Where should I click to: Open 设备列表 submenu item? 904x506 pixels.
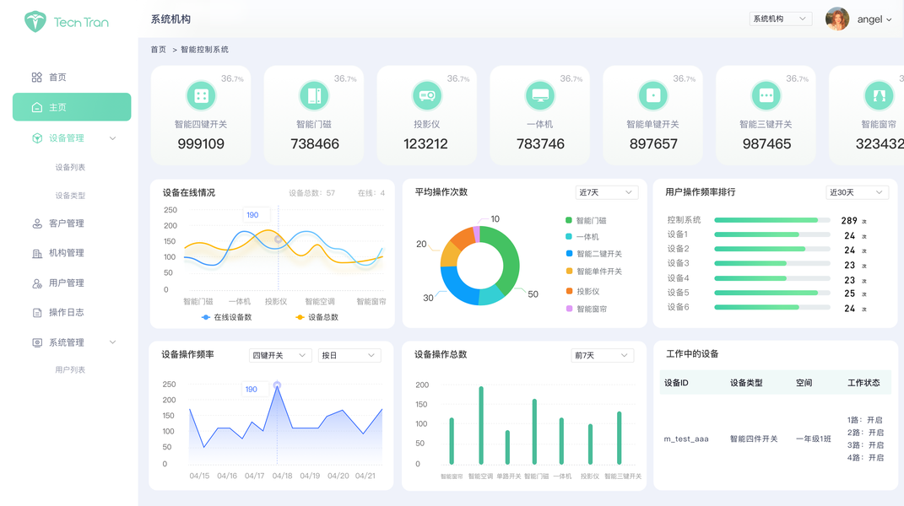[x=70, y=167]
